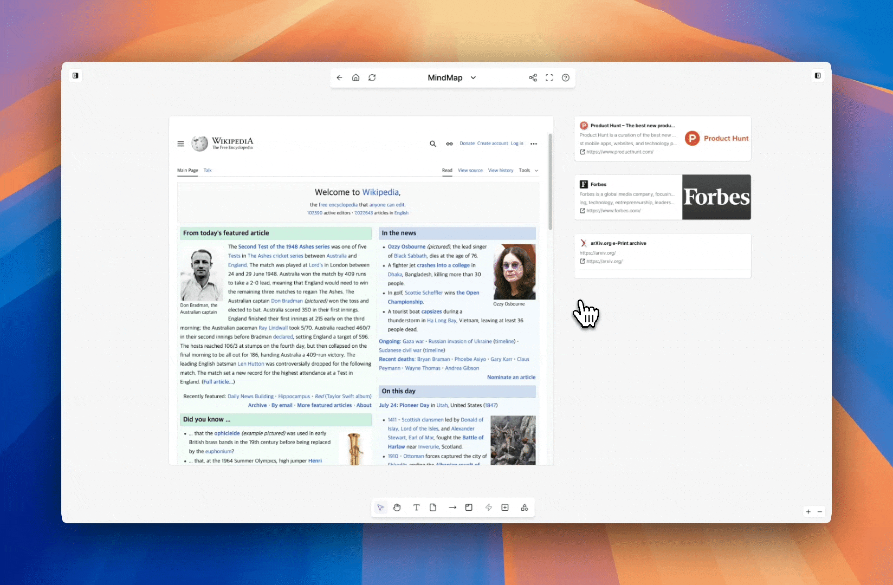Select the arrow connector tool

[452, 508]
